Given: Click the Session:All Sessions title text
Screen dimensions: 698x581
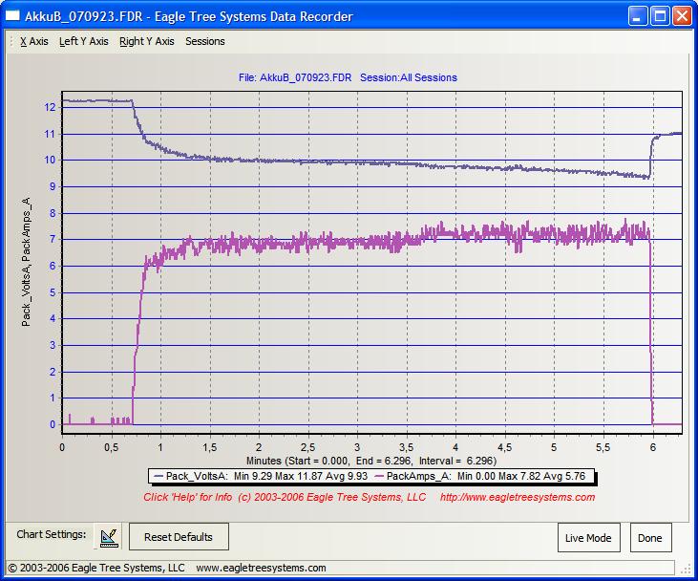Looking at the screenshot, I should [x=409, y=77].
